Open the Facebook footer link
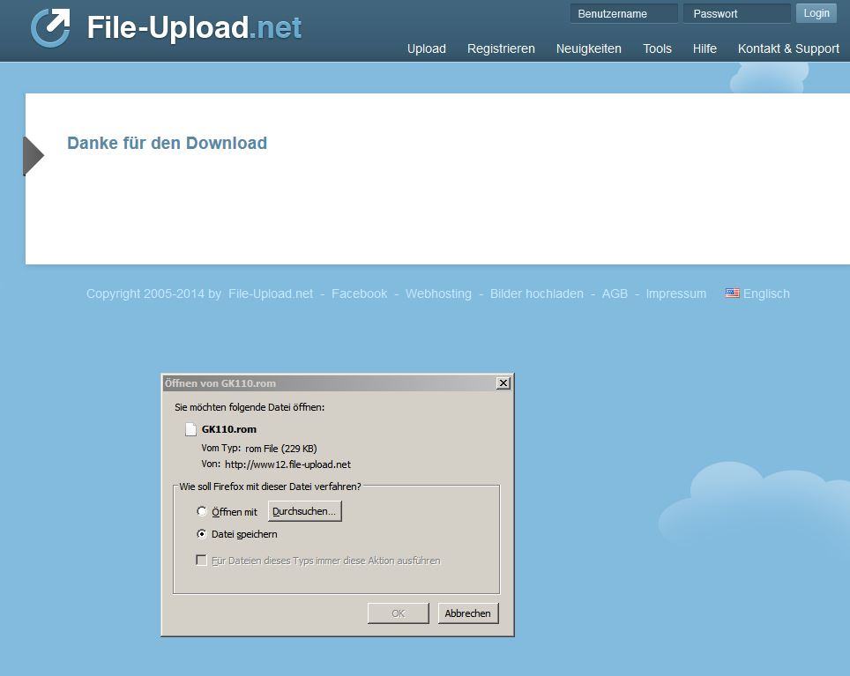The width and height of the screenshot is (850, 676). pos(360,293)
